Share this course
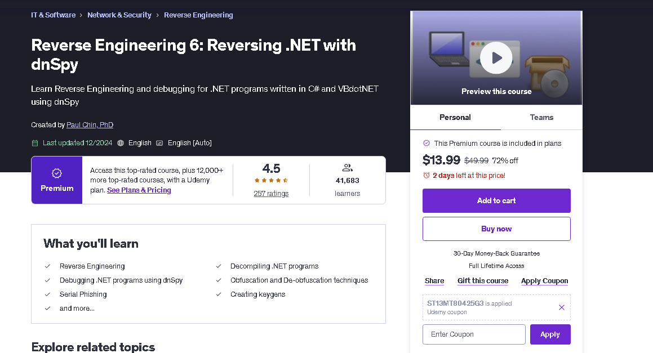653x353 pixels. [x=434, y=281]
